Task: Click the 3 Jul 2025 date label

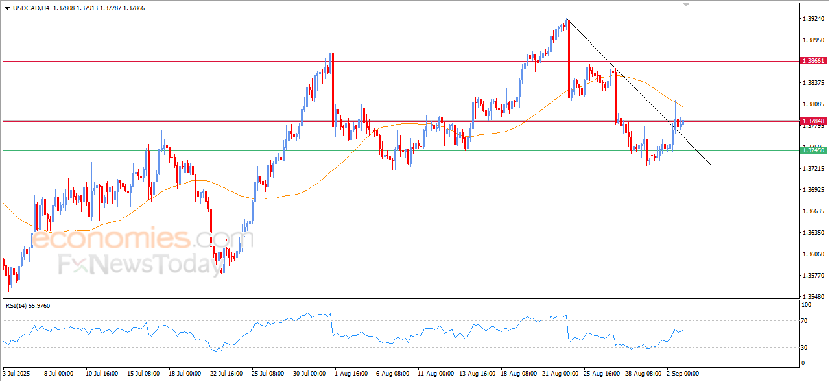Action: click(x=16, y=374)
